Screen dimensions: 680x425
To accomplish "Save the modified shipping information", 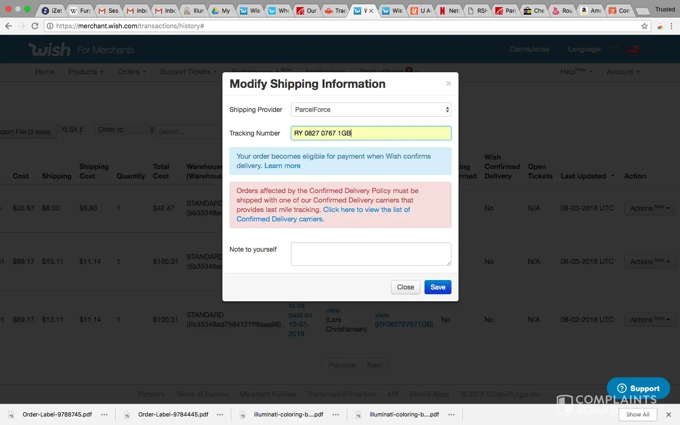I will click(x=438, y=287).
